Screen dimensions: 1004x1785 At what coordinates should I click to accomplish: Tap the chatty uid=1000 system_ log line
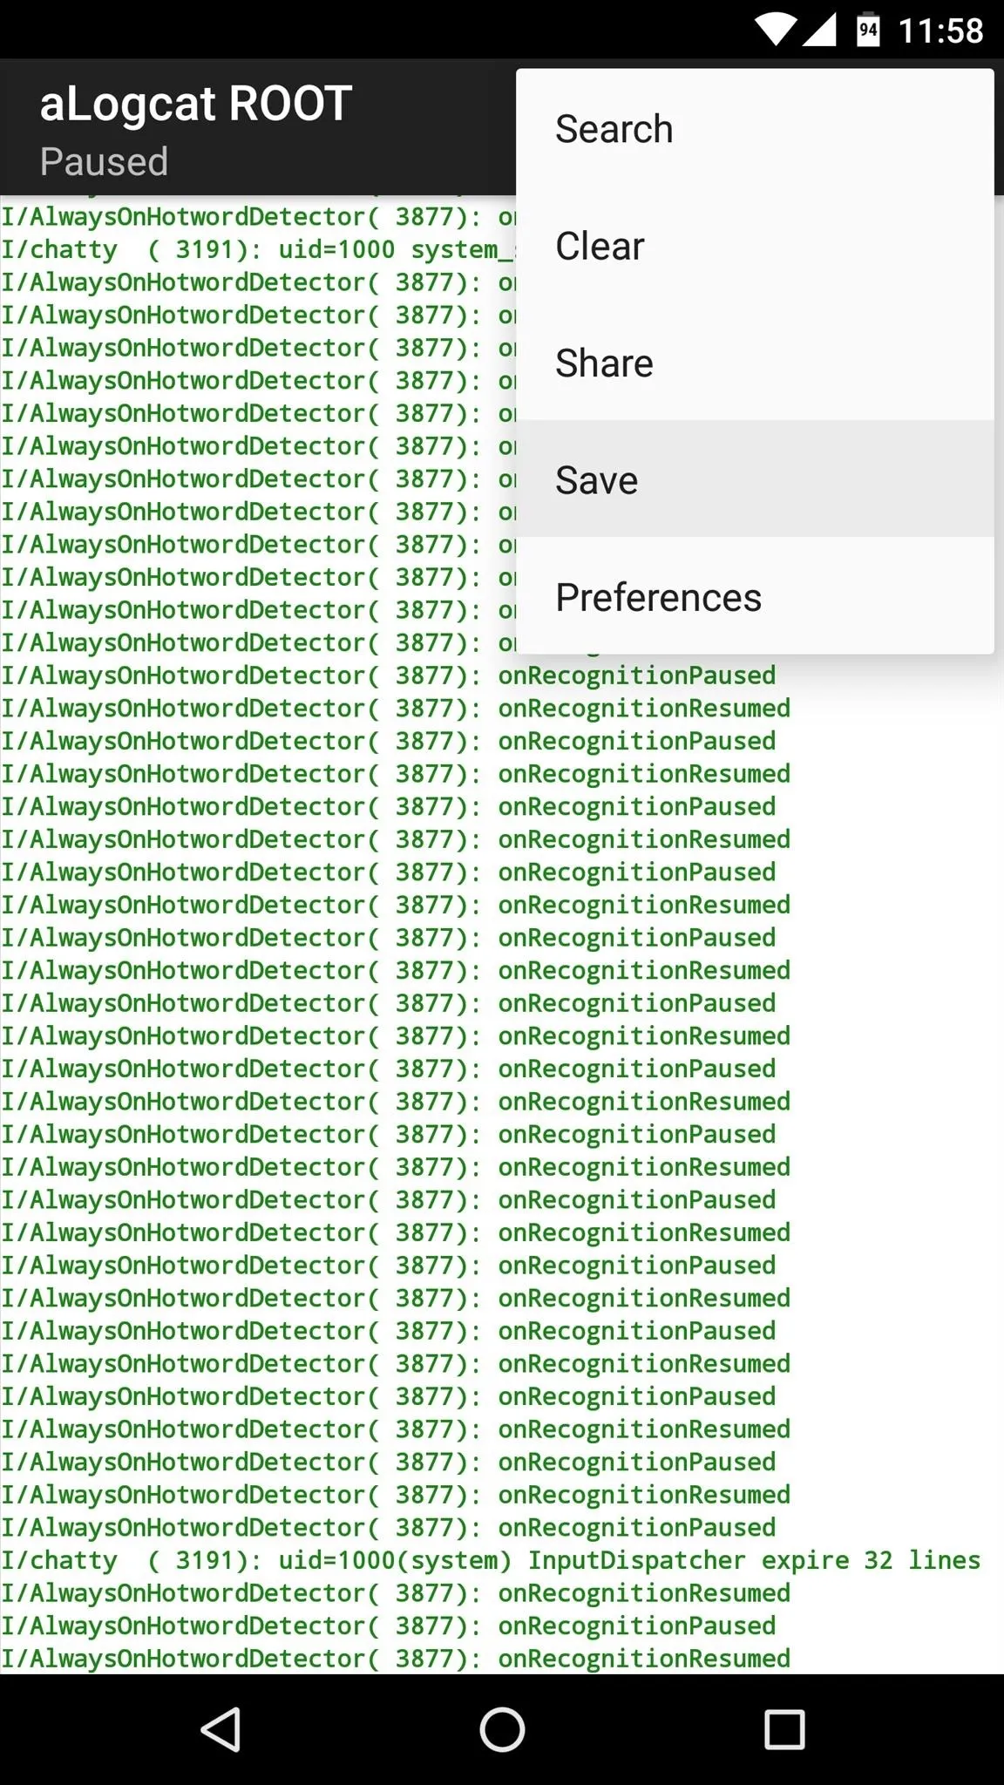(258, 249)
